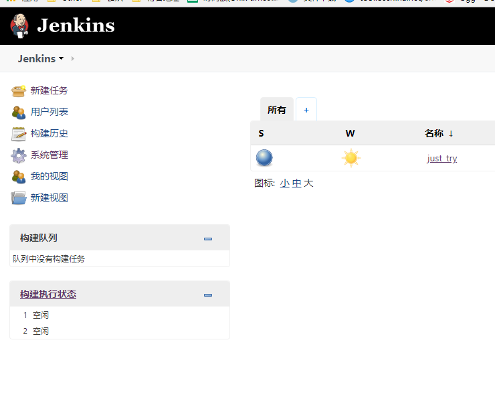
Task: Sort by the S status column
Action: tap(261, 133)
